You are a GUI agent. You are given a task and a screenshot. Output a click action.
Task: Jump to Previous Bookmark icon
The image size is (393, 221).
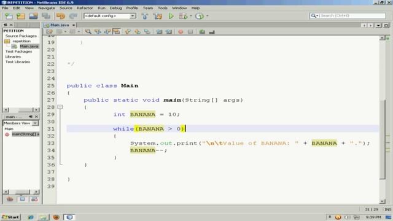pos(128,31)
